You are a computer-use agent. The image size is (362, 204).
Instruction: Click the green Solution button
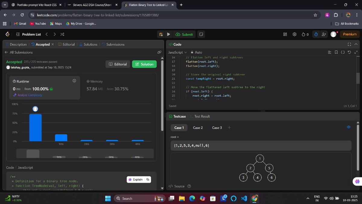point(144,64)
